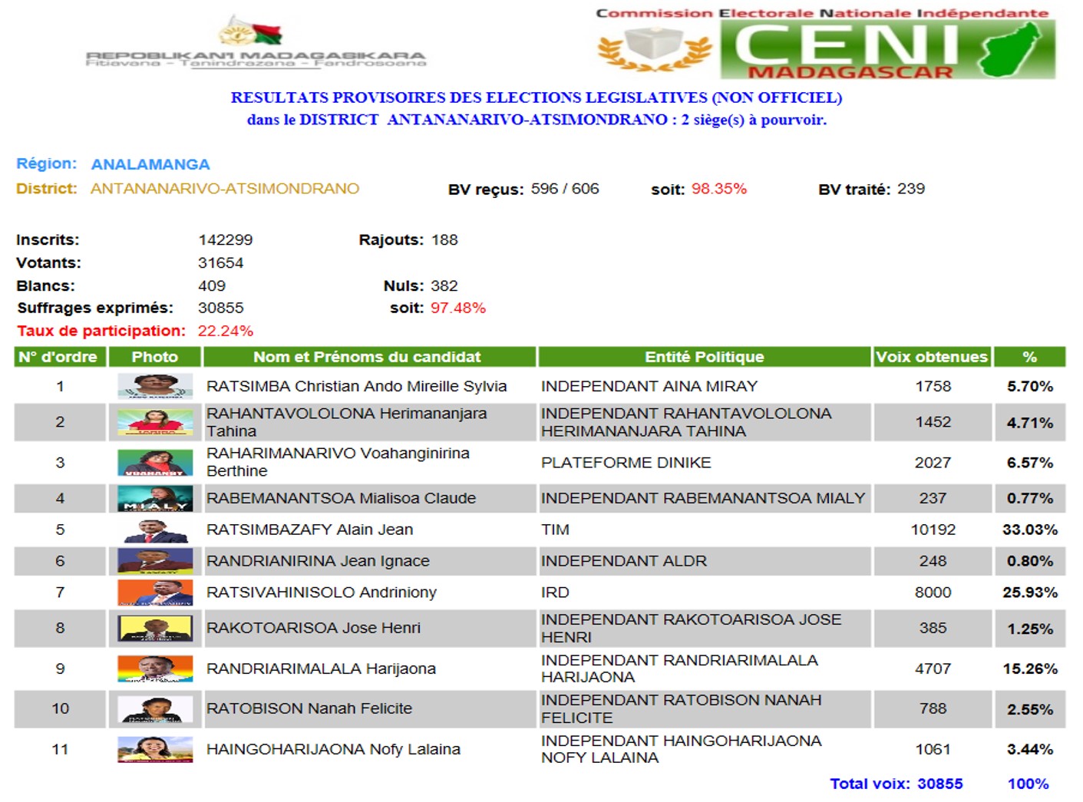Click the Nuls value 382
This screenshot has height=802, width=1083.
(444, 285)
